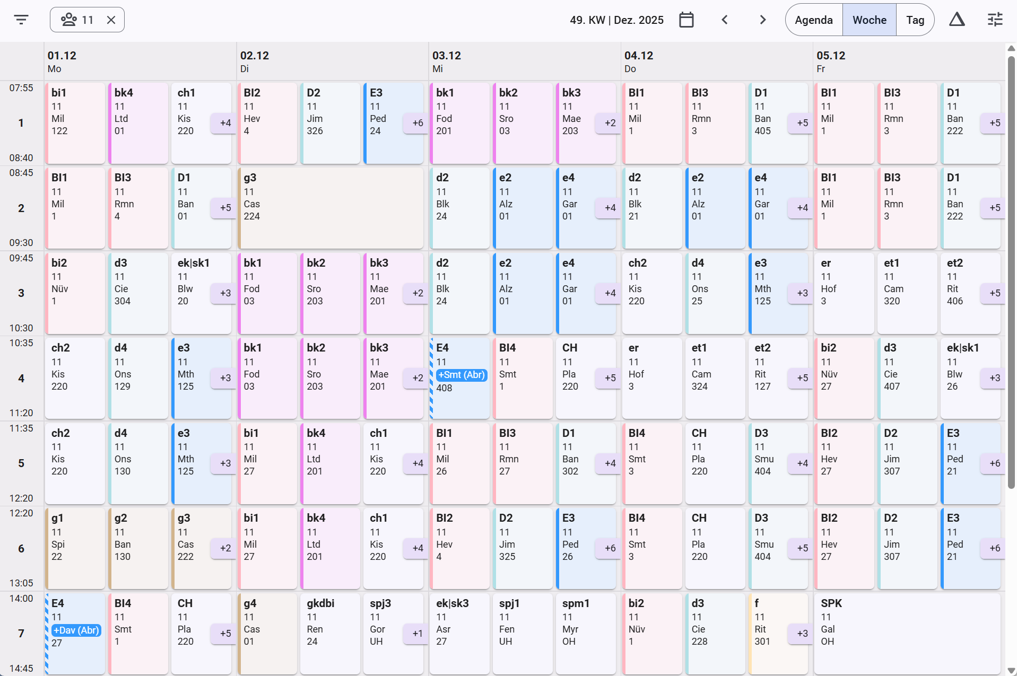
Task: Go to the previous week
Action: click(725, 20)
